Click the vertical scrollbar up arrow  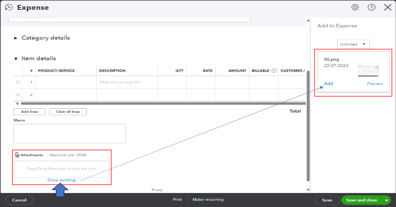coord(308,20)
